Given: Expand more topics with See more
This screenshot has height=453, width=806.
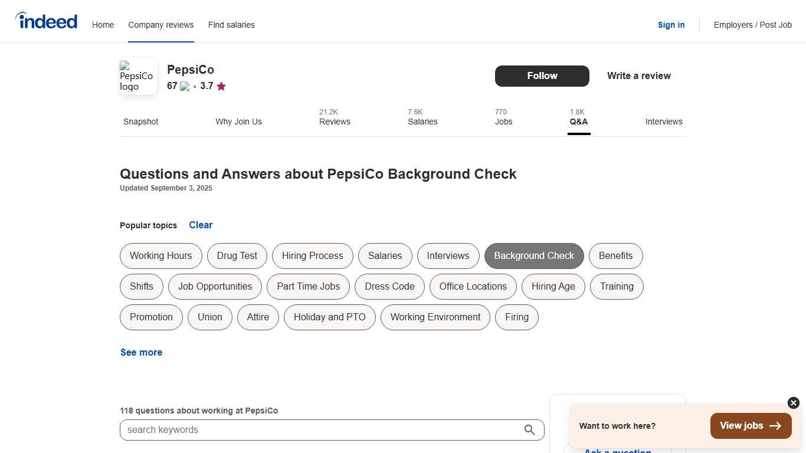Looking at the screenshot, I should [x=141, y=352].
